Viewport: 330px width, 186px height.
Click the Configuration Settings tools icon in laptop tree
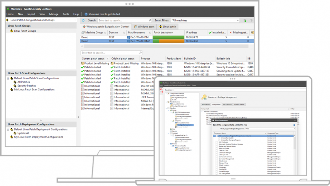tap(168, 93)
